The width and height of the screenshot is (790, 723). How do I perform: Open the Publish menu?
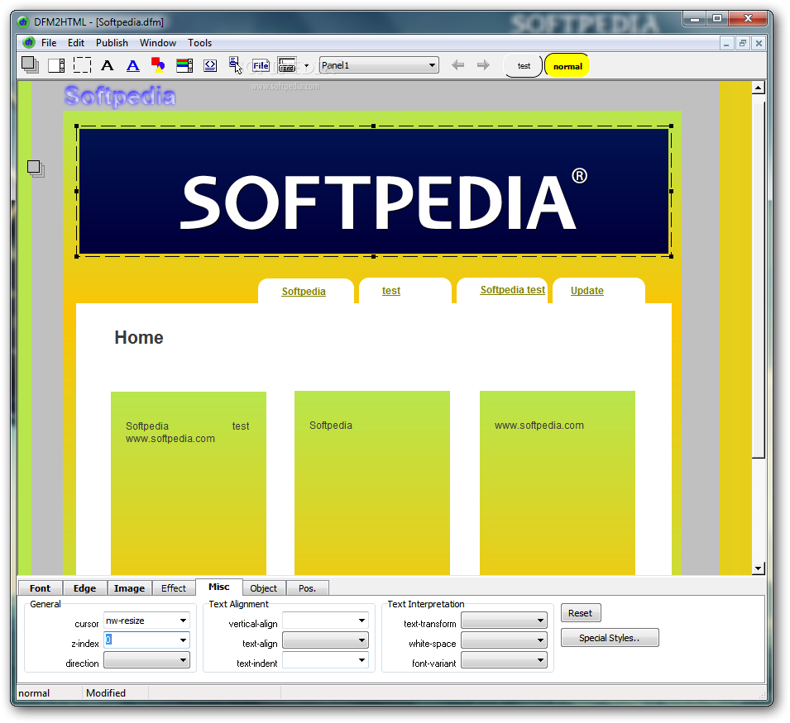[112, 43]
